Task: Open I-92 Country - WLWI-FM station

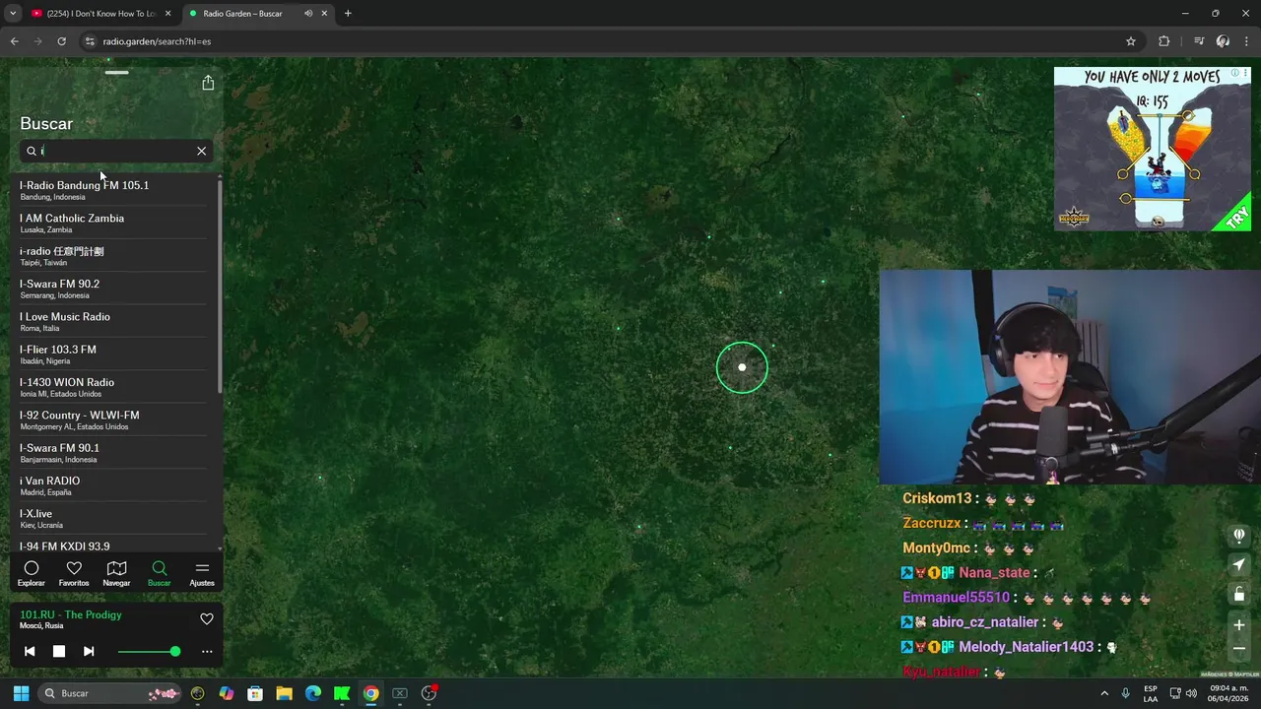Action: [113, 419]
